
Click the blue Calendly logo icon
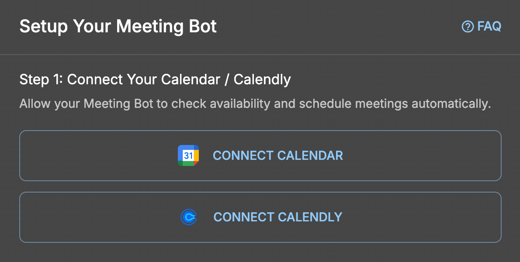coord(188,217)
